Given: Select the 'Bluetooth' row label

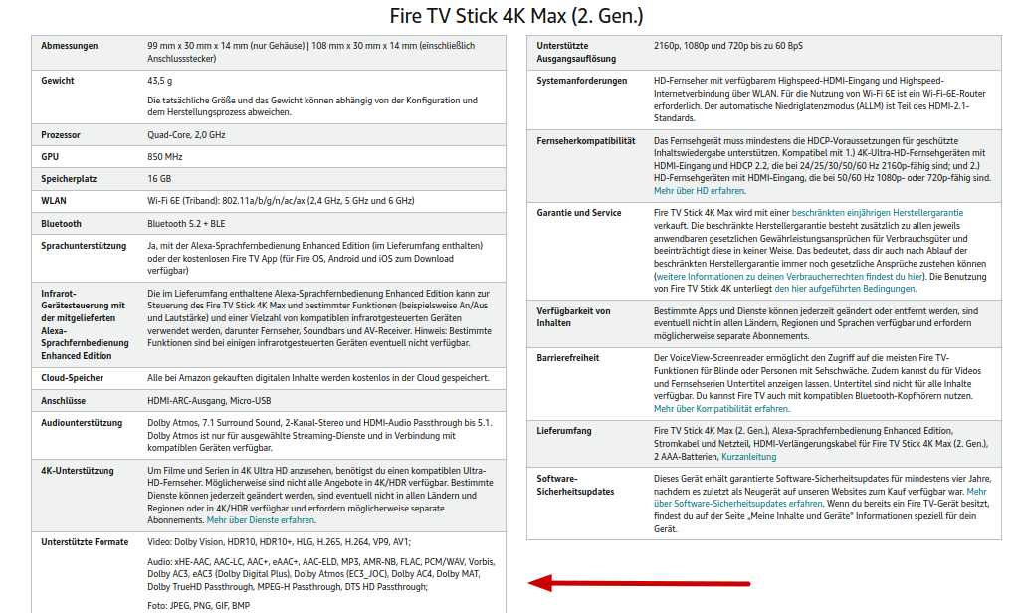Looking at the screenshot, I should pyautogui.click(x=61, y=224).
